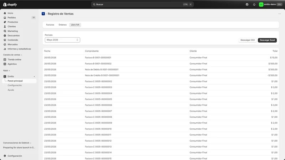Open Preparing for store launch conversation

tap(19, 148)
